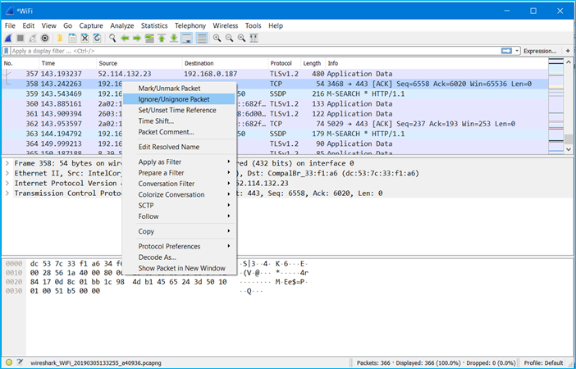Open capture options
Image resolution: width=576 pixels, height=369 pixels.
pyautogui.click(x=45, y=39)
